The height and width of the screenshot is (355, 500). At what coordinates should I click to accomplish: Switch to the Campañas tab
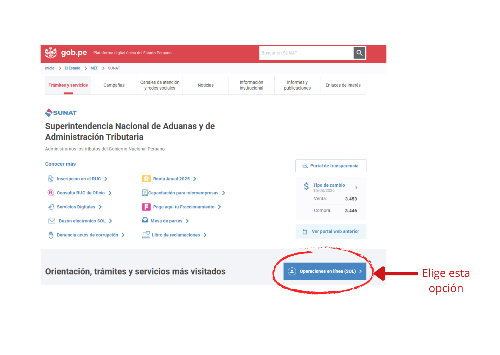(114, 85)
